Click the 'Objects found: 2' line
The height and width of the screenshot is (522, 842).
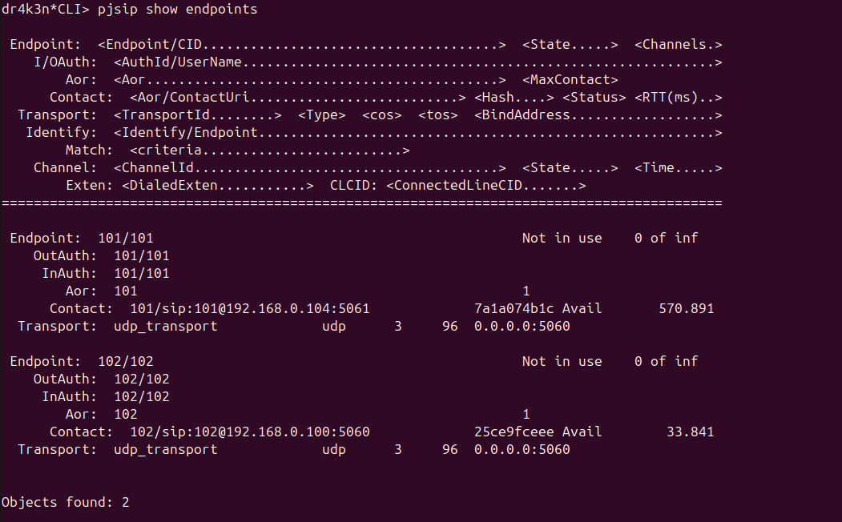tap(66, 503)
